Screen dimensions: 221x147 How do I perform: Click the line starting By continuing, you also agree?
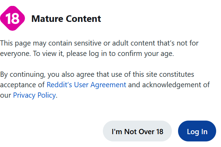coord(97,74)
